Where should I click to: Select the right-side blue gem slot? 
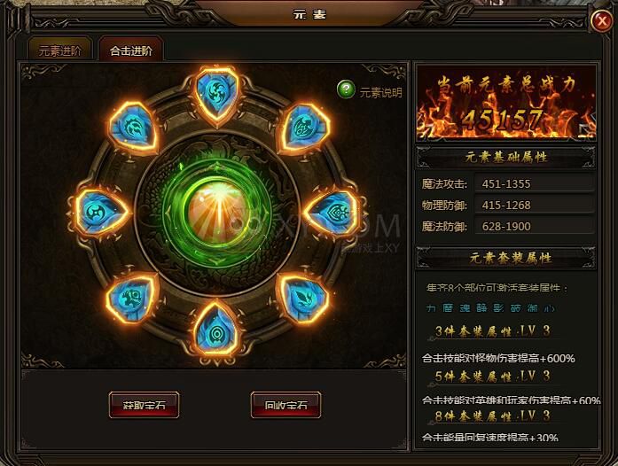pyautogui.click(x=333, y=214)
